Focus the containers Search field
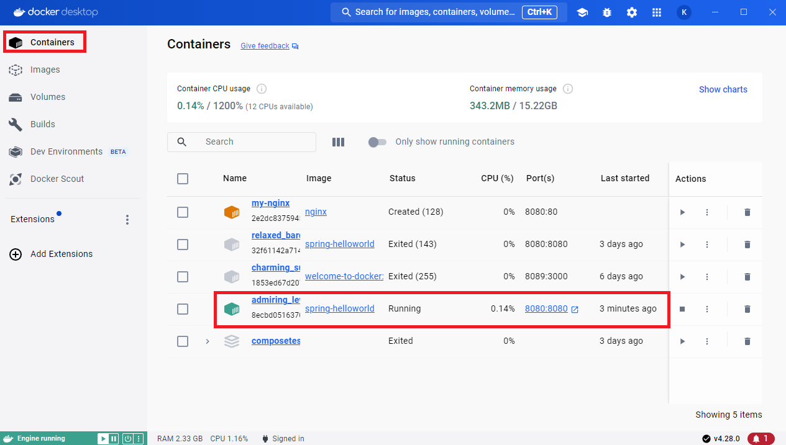This screenshot has width=786, height=445. tap(242, 142)
